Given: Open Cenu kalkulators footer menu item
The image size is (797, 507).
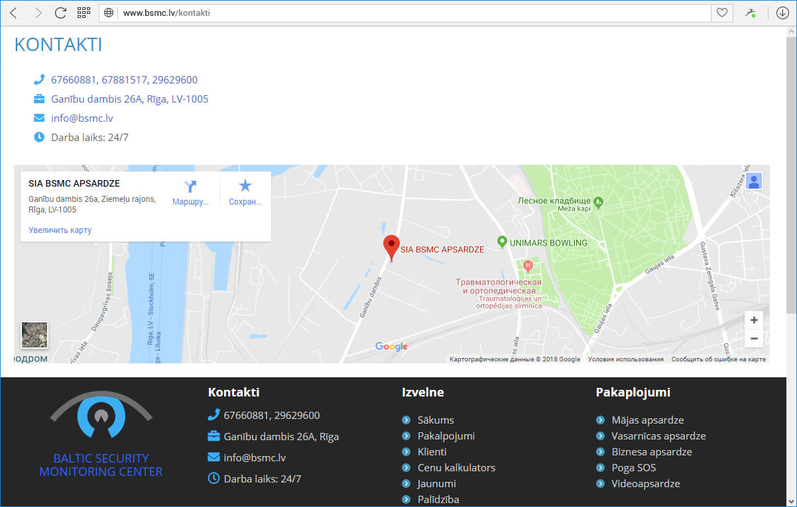Looking at the screenshot, I should [x=456, y=468].
